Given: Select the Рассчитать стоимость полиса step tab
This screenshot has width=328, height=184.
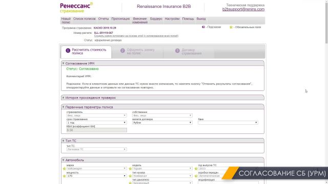Looking at the screenshot, I should [x=86, y=52].
